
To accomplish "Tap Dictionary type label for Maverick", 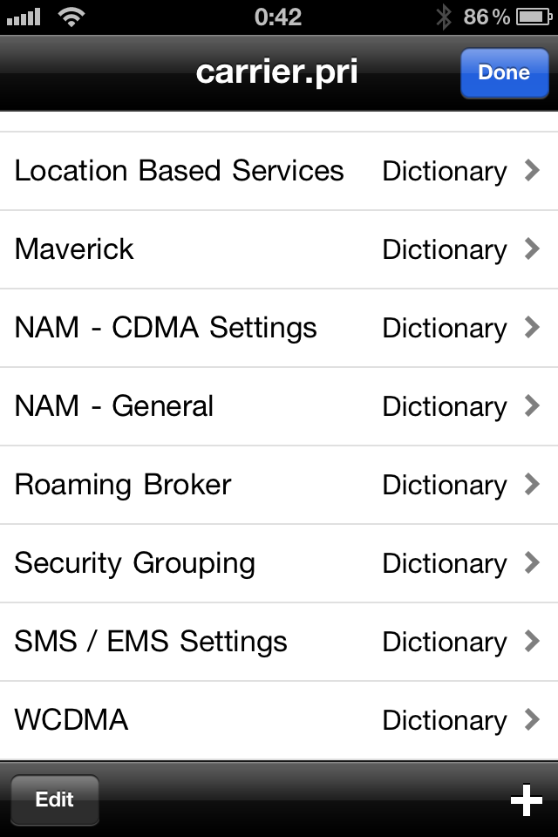I will pos(445,250).
